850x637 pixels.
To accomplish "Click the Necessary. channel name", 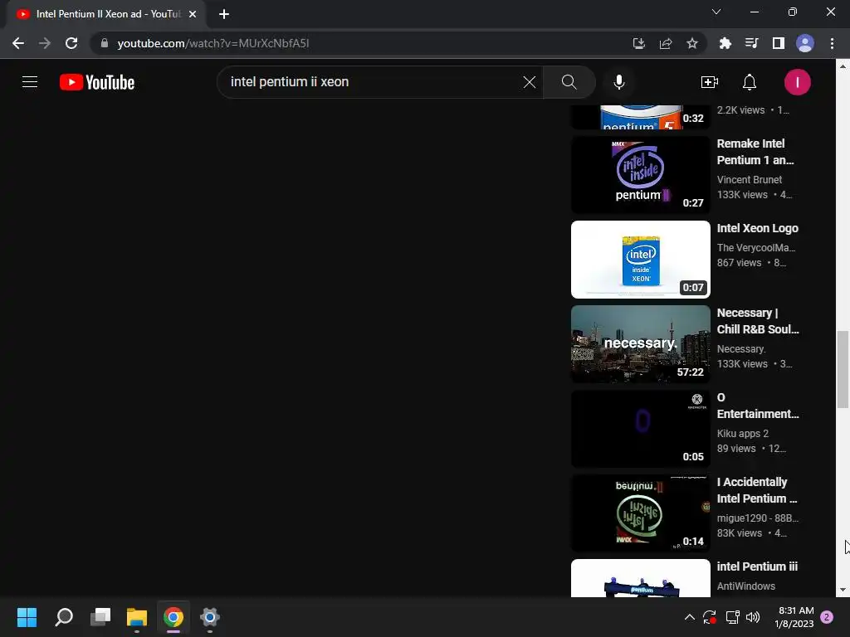I will click(x=741, y=349).
